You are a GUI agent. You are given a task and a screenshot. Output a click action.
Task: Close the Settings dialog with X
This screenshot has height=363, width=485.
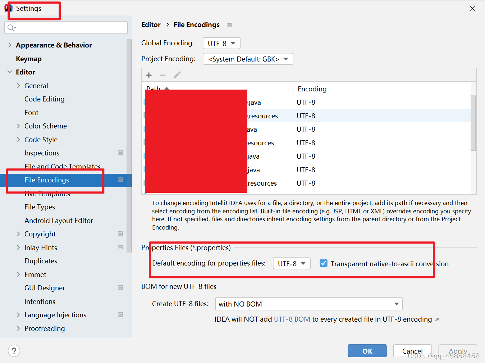pyautogui.click(x=472, y=8)
